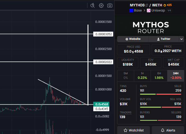
Task: Expand more social links chevron
Action: pyautogui.click(x=182, y=39)
